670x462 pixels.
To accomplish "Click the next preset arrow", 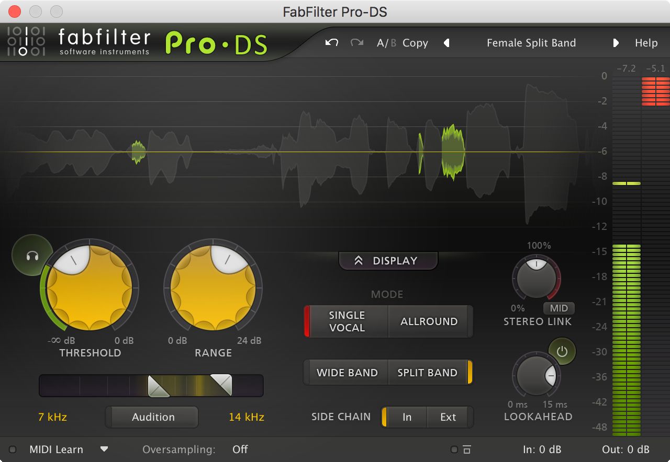I will tap(616, 43).
